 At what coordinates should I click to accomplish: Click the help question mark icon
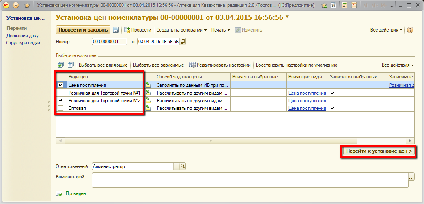pyautogui.click(x=410, y=30)
